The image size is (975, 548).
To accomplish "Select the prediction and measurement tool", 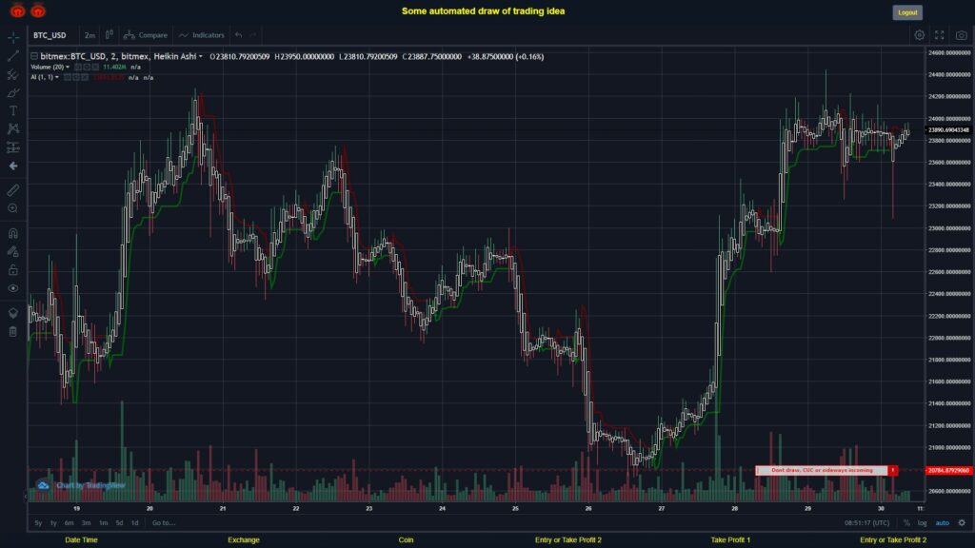I will click(13, 147).
